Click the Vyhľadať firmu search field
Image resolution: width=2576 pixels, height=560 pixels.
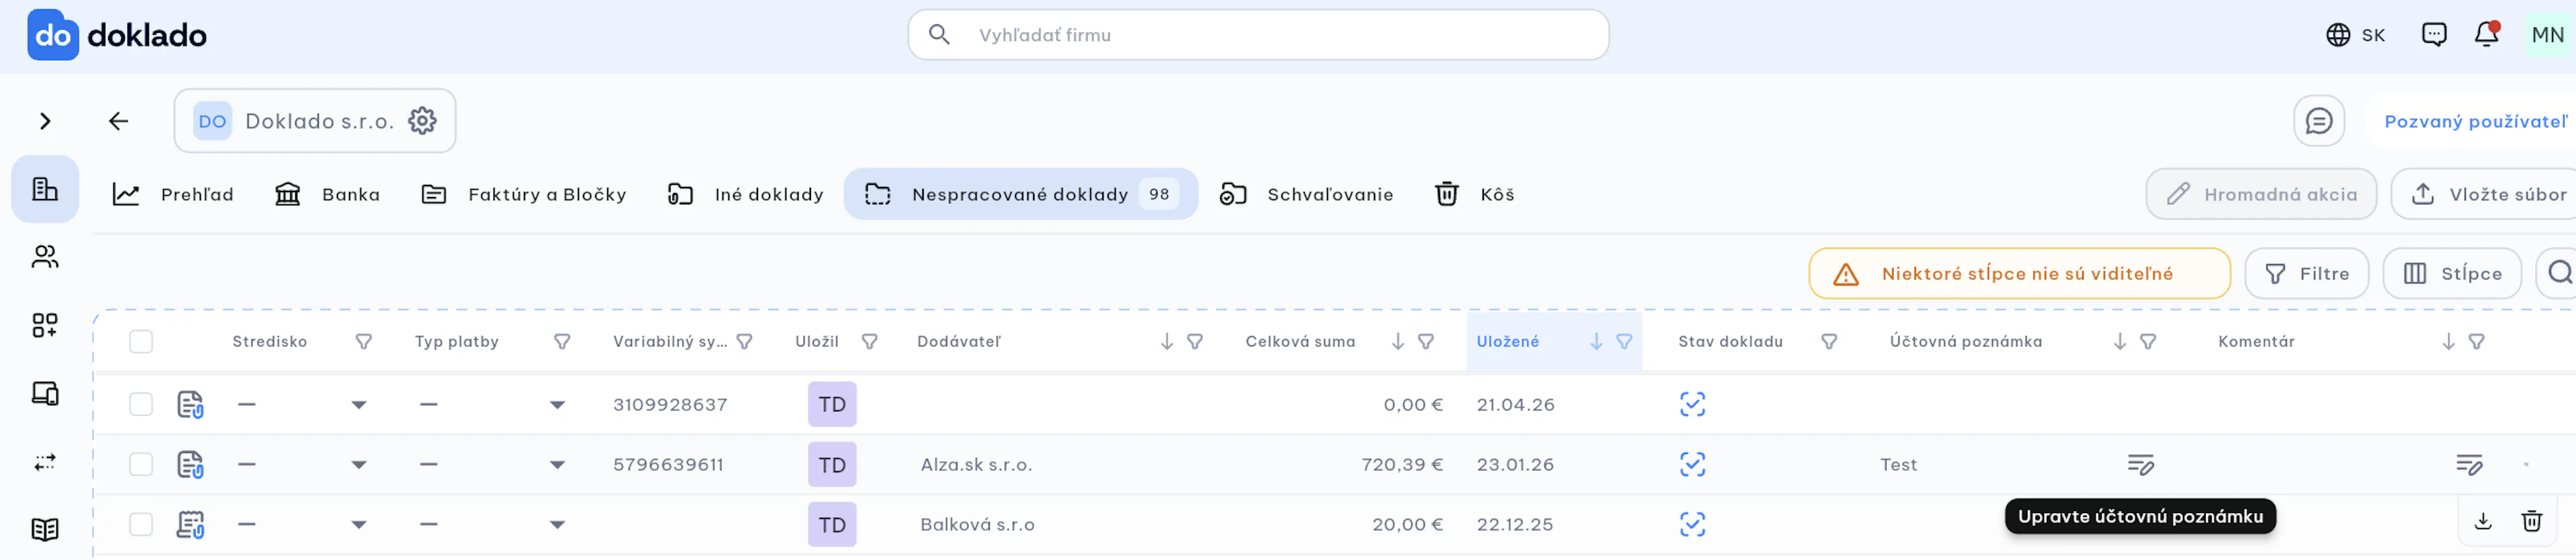tap(1258, 35)
